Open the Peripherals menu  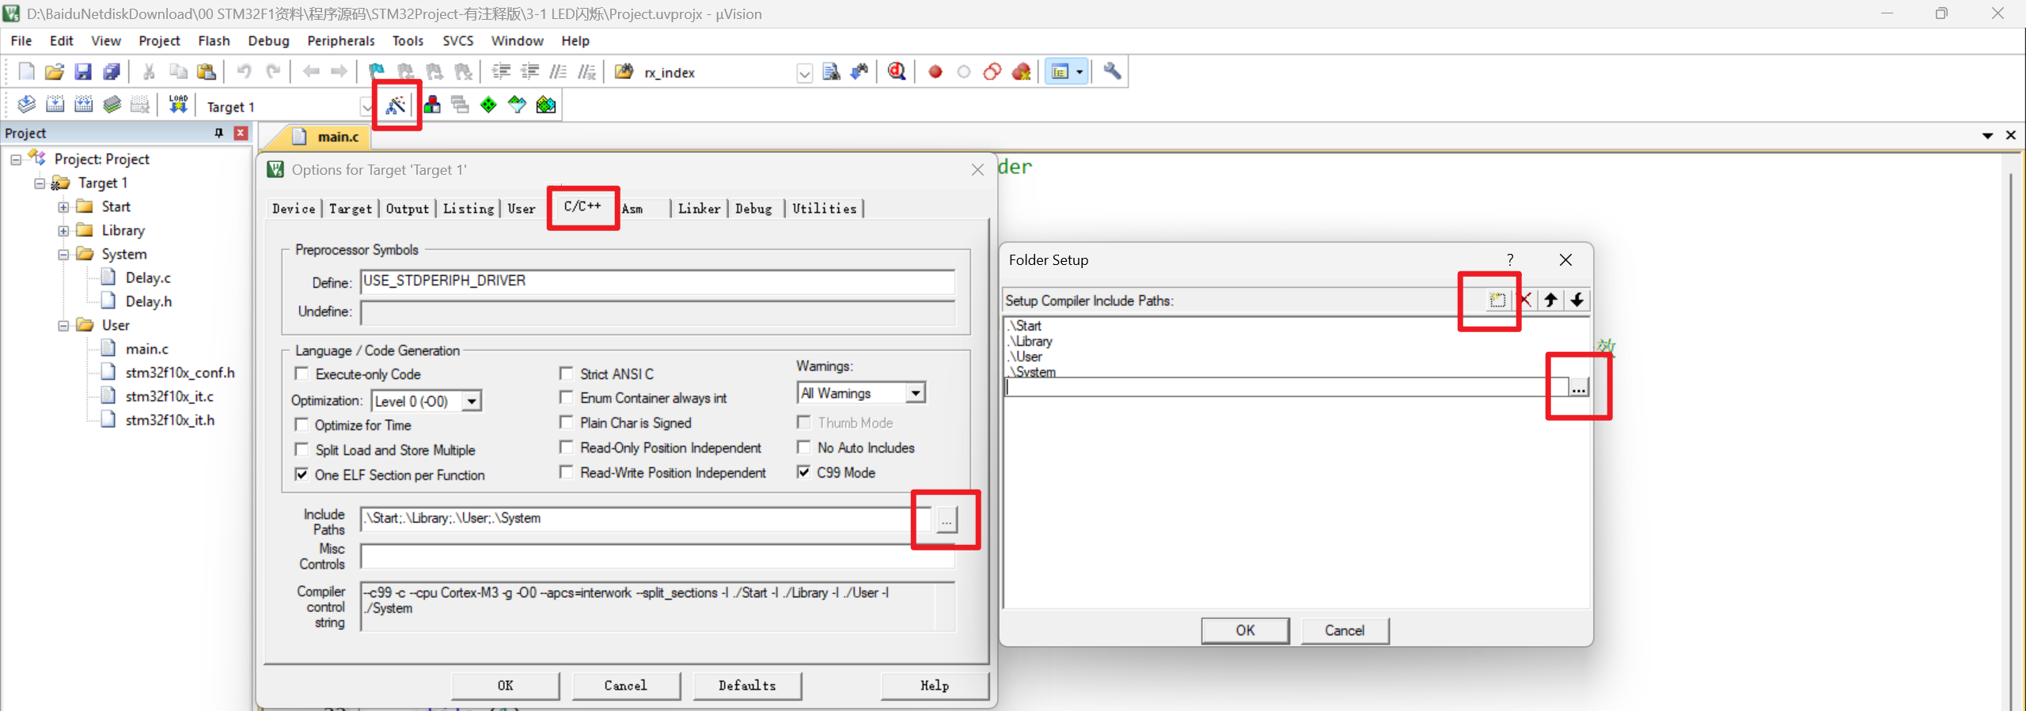coord(341,40)
